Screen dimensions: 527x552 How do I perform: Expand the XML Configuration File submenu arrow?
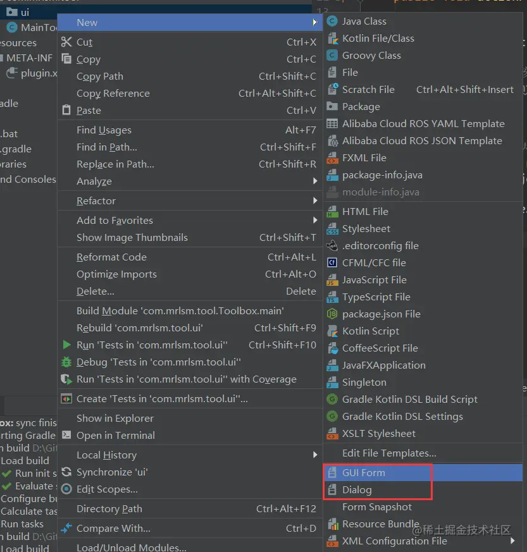coord(512,541)
